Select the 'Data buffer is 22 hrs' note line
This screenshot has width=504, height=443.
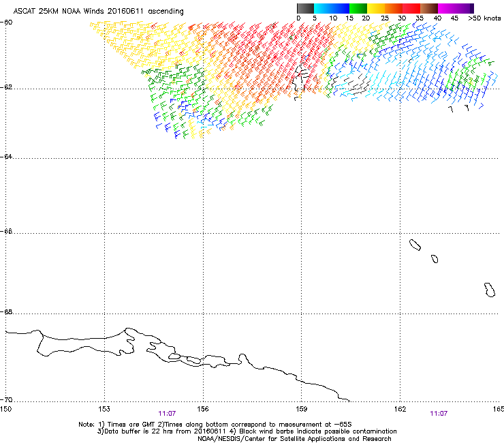click(247, 431)
